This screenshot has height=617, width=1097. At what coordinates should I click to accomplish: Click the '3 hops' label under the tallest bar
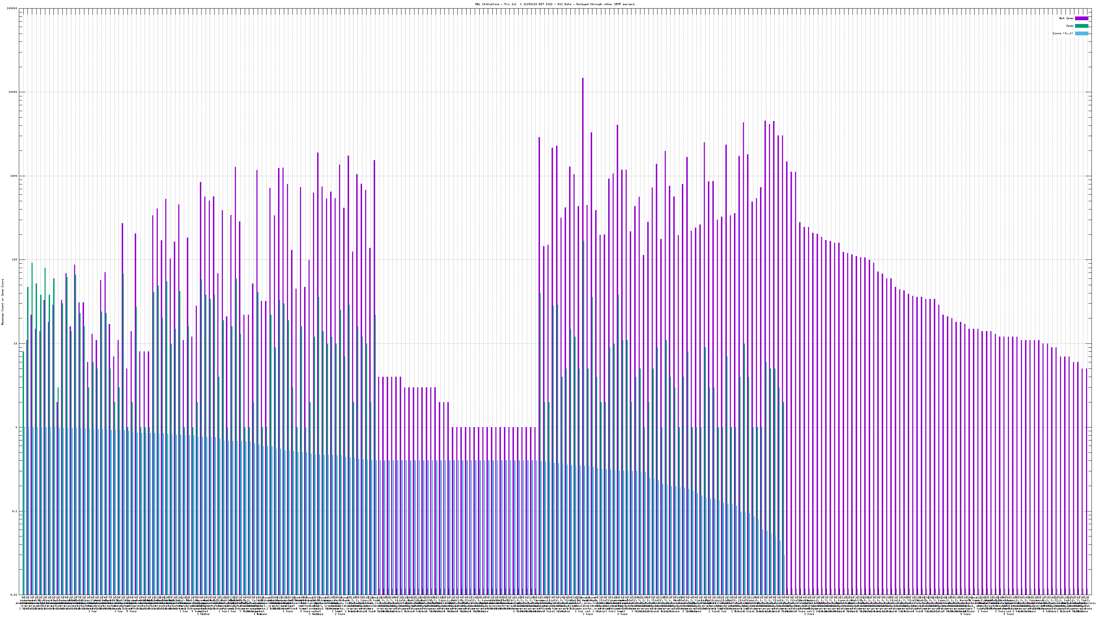(588, 614)
